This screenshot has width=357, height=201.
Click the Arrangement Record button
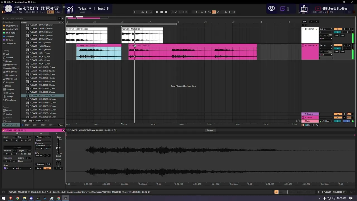click(x=166, y=12)
